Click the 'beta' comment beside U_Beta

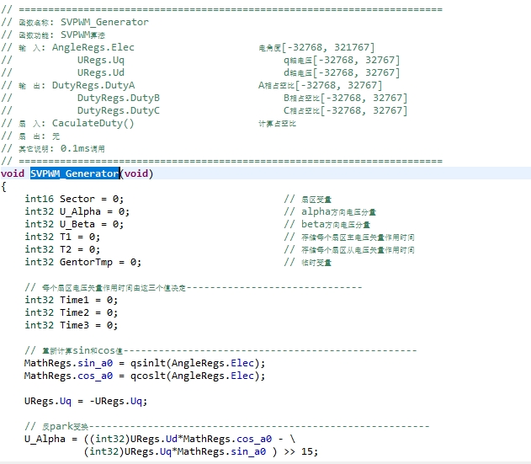coord(327,224)
